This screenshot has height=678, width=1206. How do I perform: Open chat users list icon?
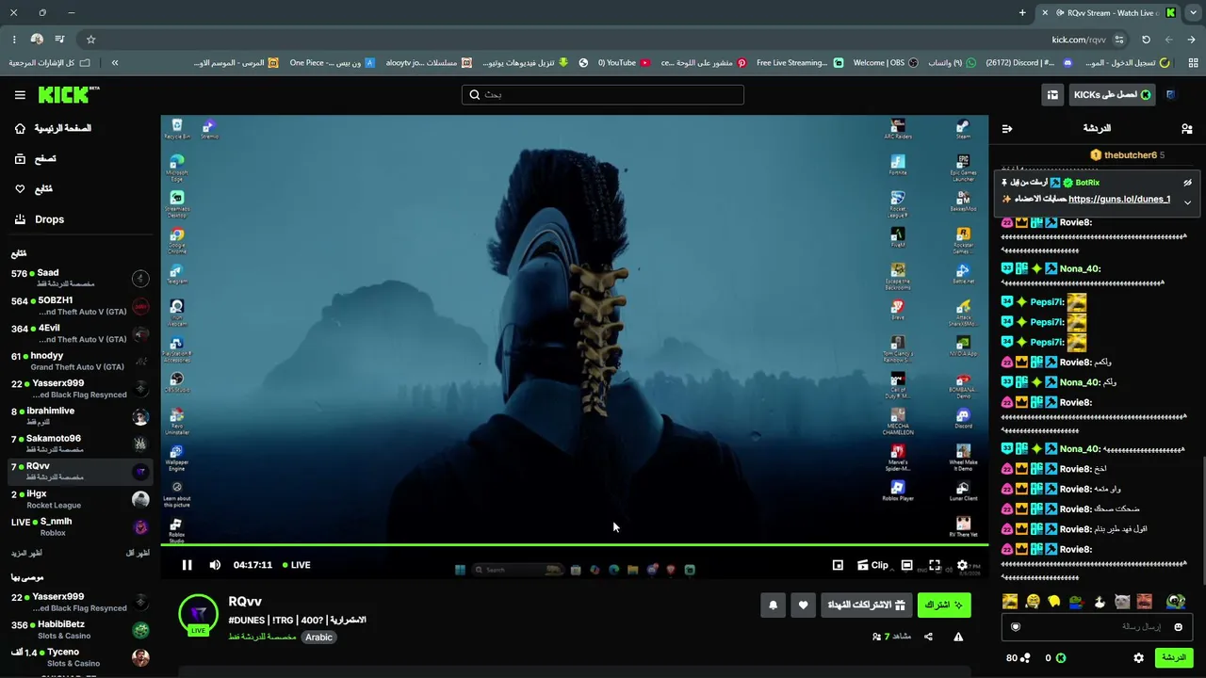(1186, 128)
